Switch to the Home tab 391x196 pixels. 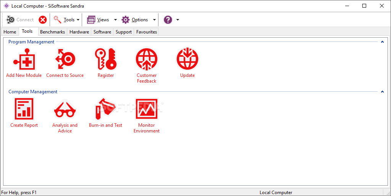(10, 32)
